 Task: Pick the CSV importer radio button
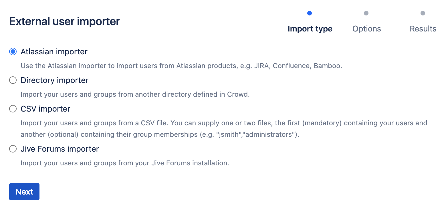point(13,109)
